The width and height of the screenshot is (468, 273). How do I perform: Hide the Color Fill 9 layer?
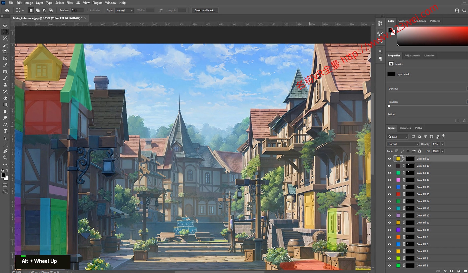pyautogui.click(x=389, y=237)
